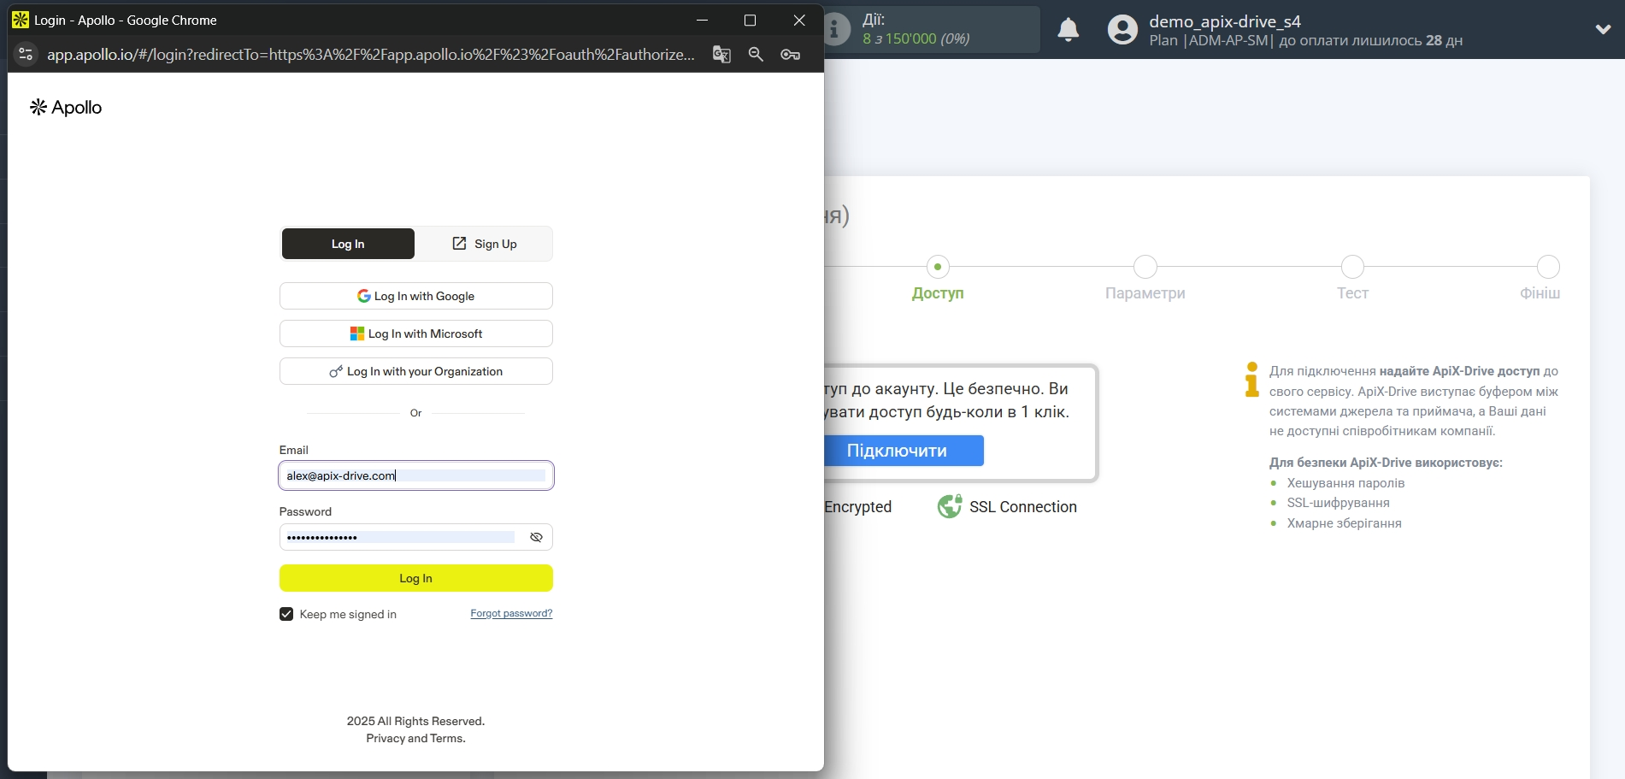Click the site settings icon left of the URL
The height and width of the screenshot is (779, 1625).
pyautogui.click(x=26, y=54)
